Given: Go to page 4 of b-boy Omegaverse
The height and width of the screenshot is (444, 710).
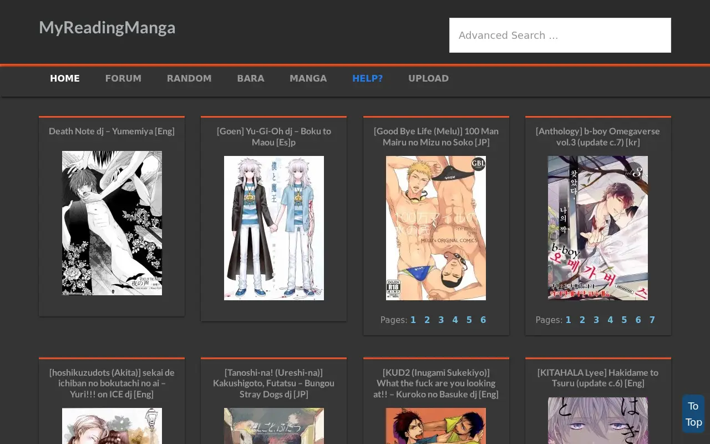Looking at the screenshot, I should (x=610, y=320).
